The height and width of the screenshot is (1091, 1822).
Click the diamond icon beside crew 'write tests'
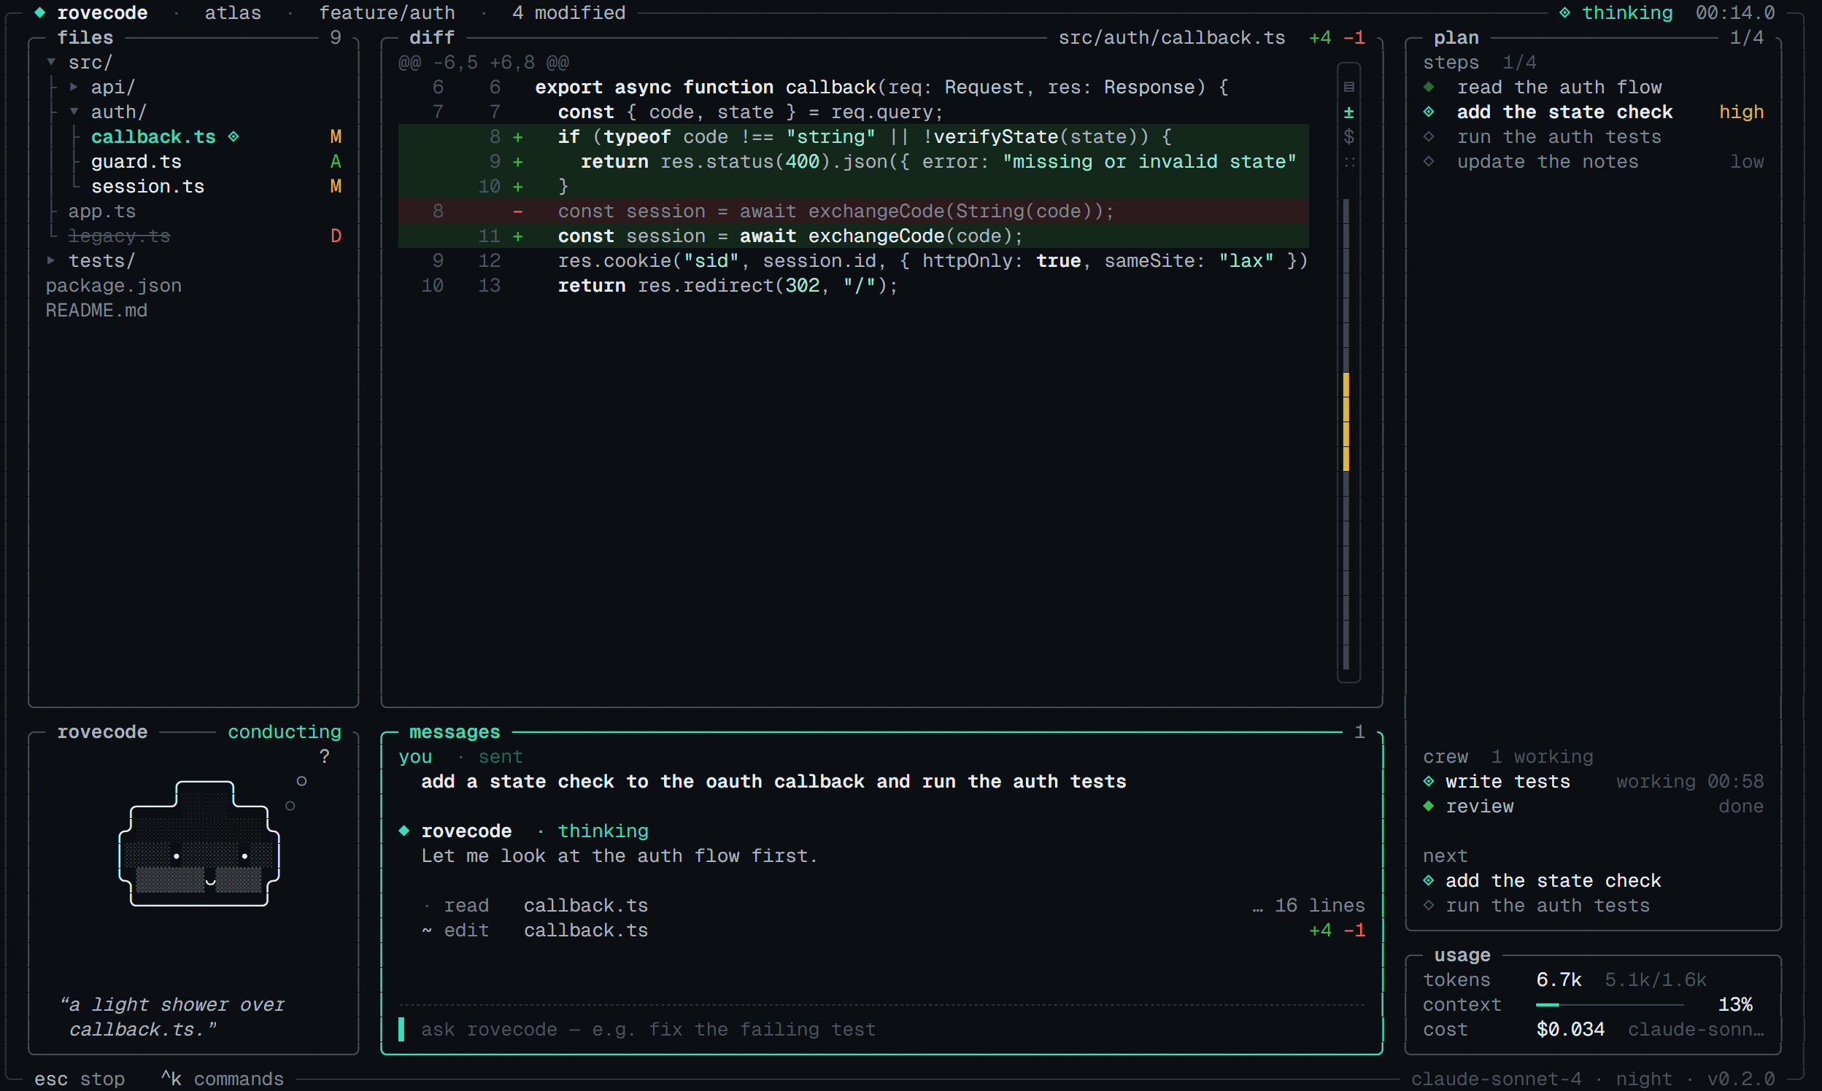pos(1428,782)
